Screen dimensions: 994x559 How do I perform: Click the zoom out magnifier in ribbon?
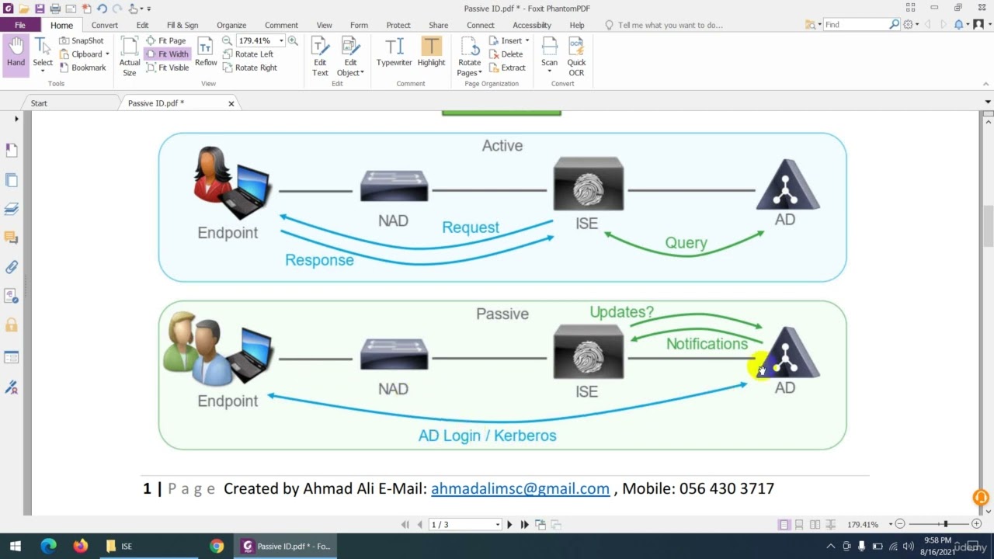(227, 40)
